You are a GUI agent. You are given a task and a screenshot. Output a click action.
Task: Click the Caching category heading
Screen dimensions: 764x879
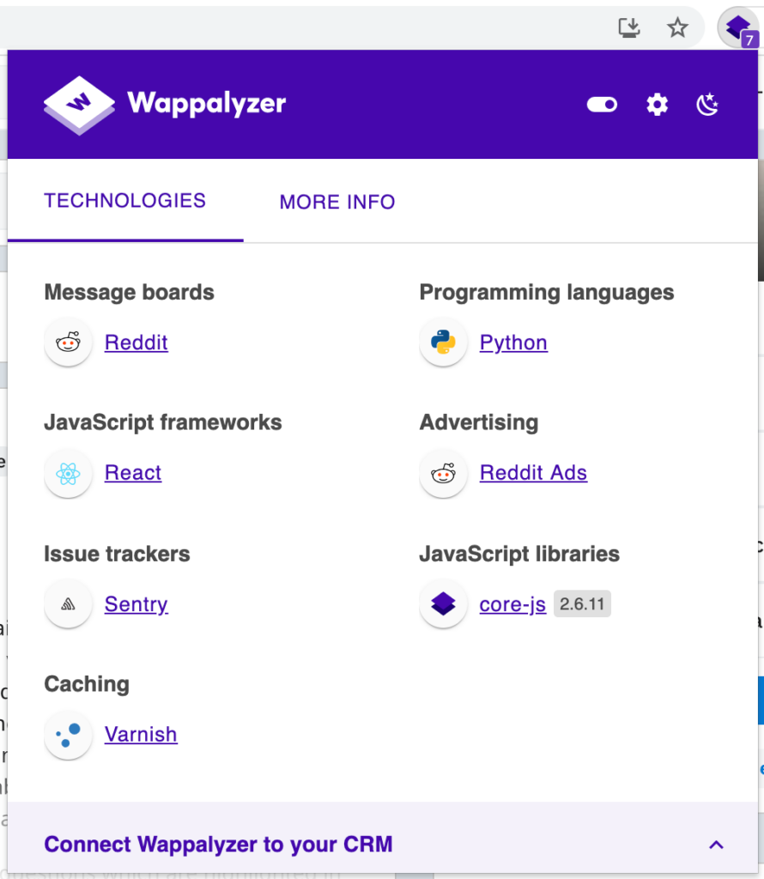coord(87,684)
